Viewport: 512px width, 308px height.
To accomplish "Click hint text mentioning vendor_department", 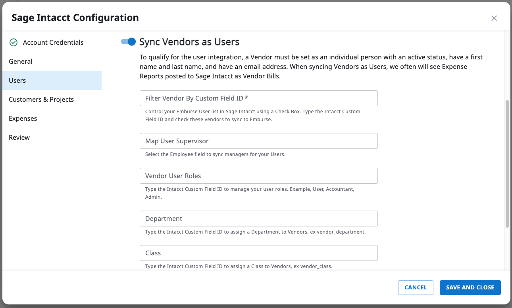I will tap(255, 232).
